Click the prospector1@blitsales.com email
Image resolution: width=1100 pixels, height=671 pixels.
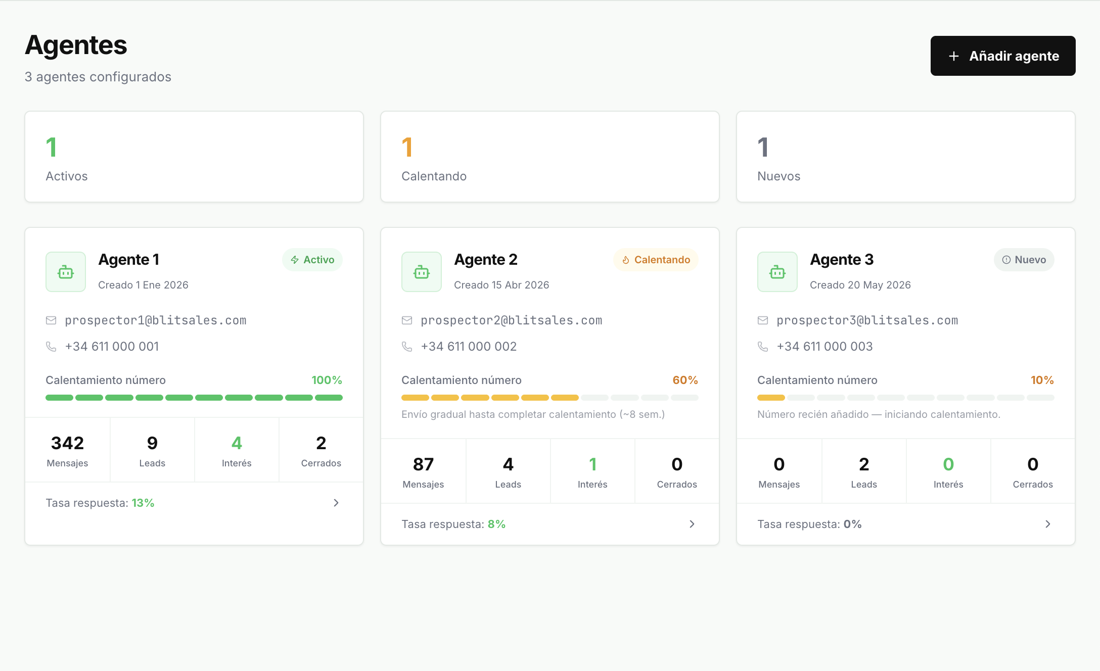[x=156, y=320]
